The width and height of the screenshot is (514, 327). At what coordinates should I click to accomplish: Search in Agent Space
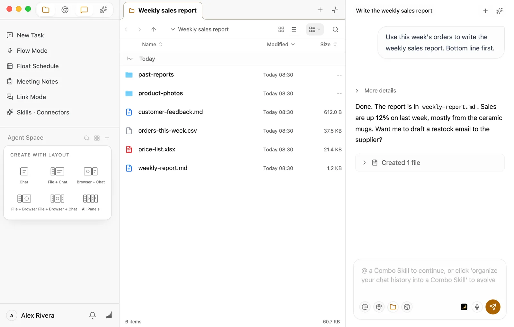click(87, 138)
